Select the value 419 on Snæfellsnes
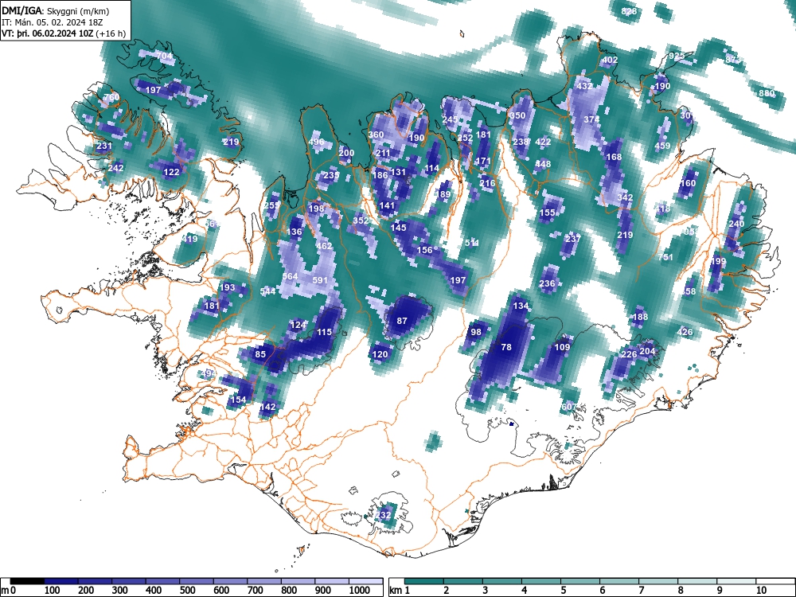This screenshot has width=796, height=597. pos(189,239)
